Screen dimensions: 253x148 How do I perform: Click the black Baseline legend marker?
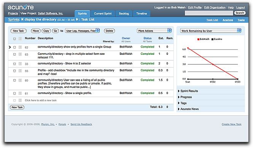click(213, 39)
